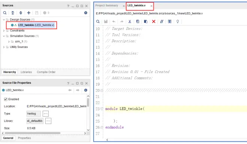This screenshot has width=247, height=144.
Task: Collapse Simulation Sources tree node
Action: point(4,36)
